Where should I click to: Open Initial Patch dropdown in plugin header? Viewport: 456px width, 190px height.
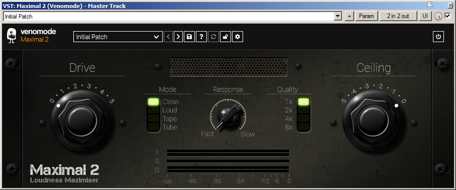118,37
